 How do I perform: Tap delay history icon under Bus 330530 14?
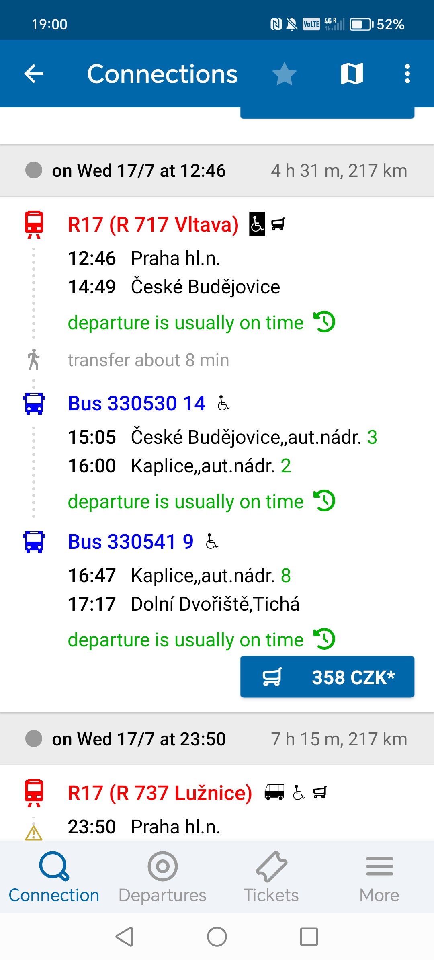[x=325, y=501]
